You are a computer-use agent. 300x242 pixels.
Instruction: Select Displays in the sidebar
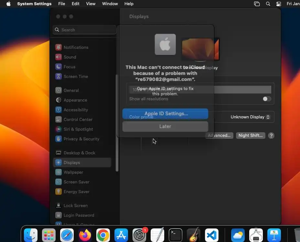[x=82, y=162]
